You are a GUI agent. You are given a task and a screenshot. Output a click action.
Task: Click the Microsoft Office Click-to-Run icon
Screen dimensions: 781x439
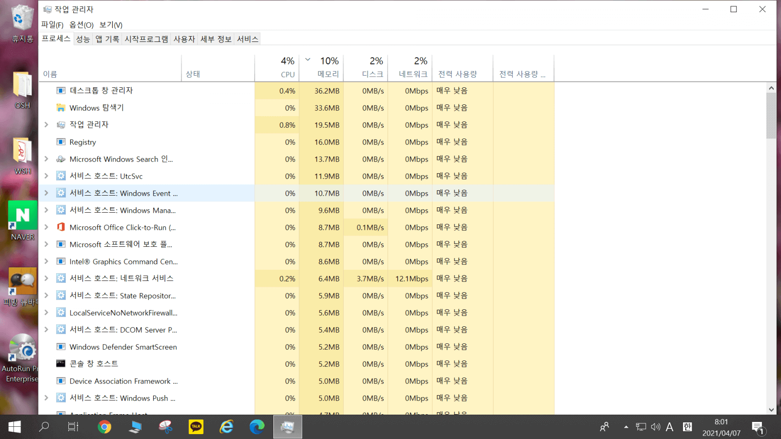[61, 227]
